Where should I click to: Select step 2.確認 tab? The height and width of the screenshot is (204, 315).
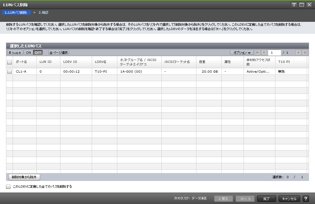43,12
